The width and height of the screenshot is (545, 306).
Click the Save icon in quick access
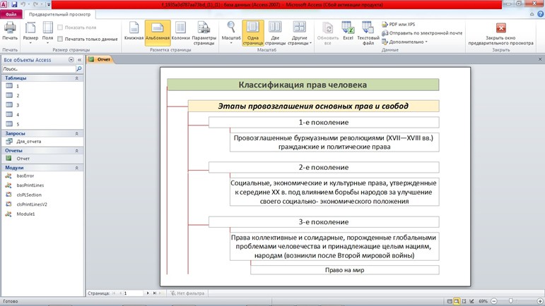pyautogui.click(x=14, y=4)
